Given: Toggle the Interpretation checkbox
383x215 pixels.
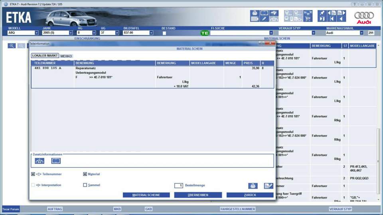Looking at the screenshot, I should tap(33, 185).
